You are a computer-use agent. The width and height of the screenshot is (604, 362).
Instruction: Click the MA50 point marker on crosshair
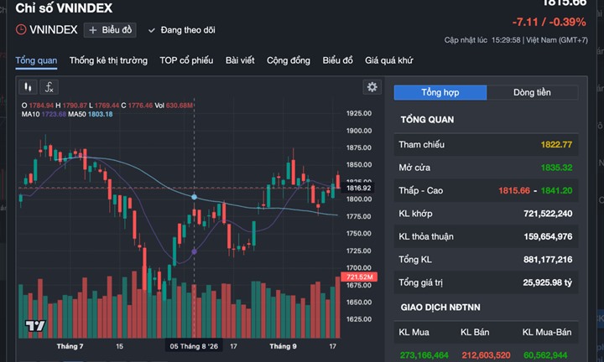(194, 197)
